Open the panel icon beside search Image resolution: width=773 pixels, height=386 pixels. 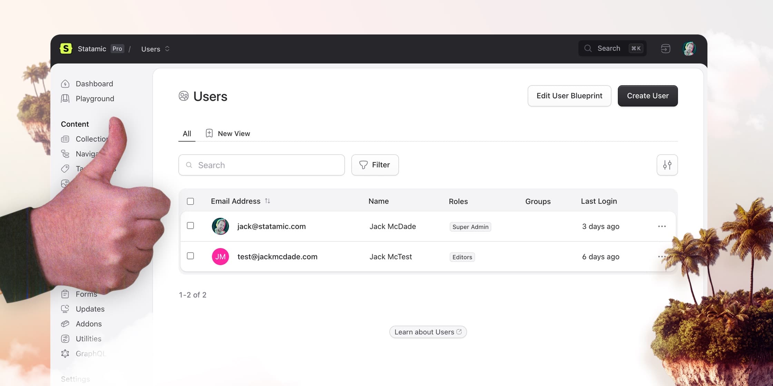click(665, 49)
